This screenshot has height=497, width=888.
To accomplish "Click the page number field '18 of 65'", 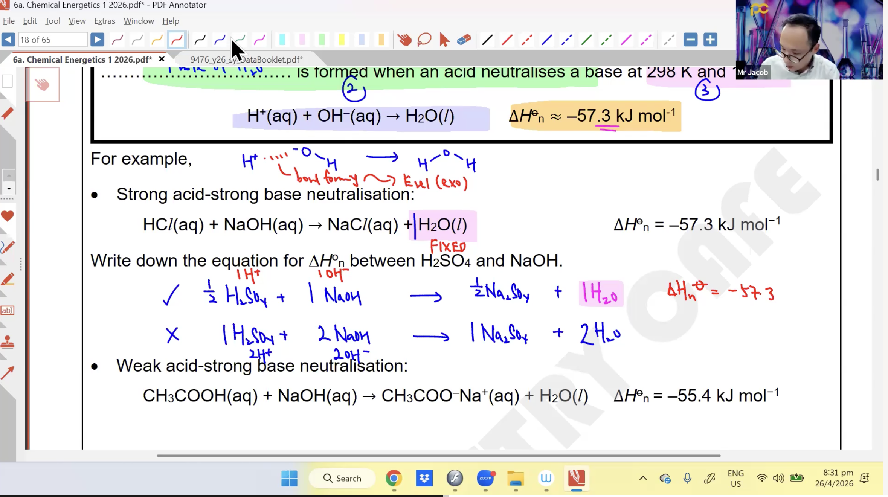I will [x=53, y=40].
